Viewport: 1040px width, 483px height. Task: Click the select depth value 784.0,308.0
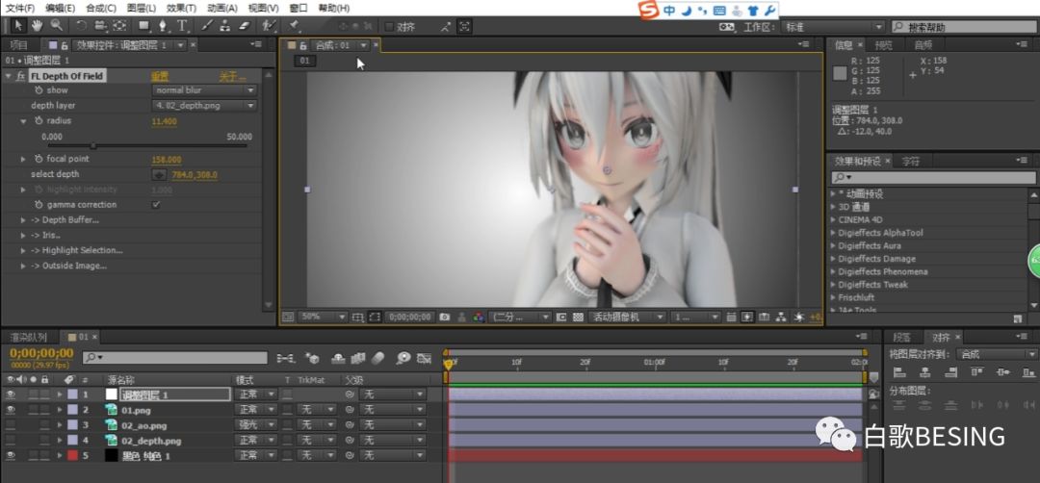click(195, 175)
